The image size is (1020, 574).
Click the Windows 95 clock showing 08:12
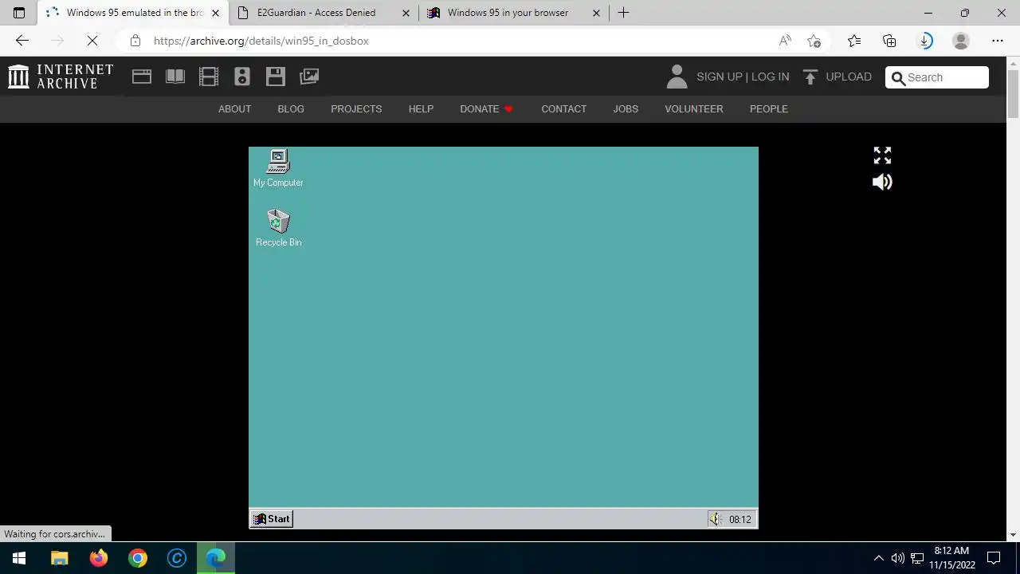[739, 519]
